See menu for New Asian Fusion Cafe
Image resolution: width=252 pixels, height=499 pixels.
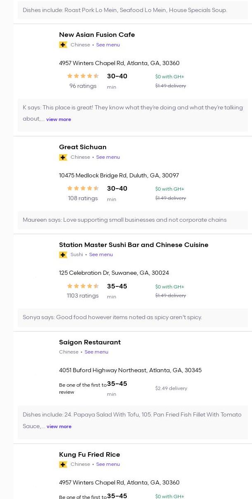pos(108,45)
